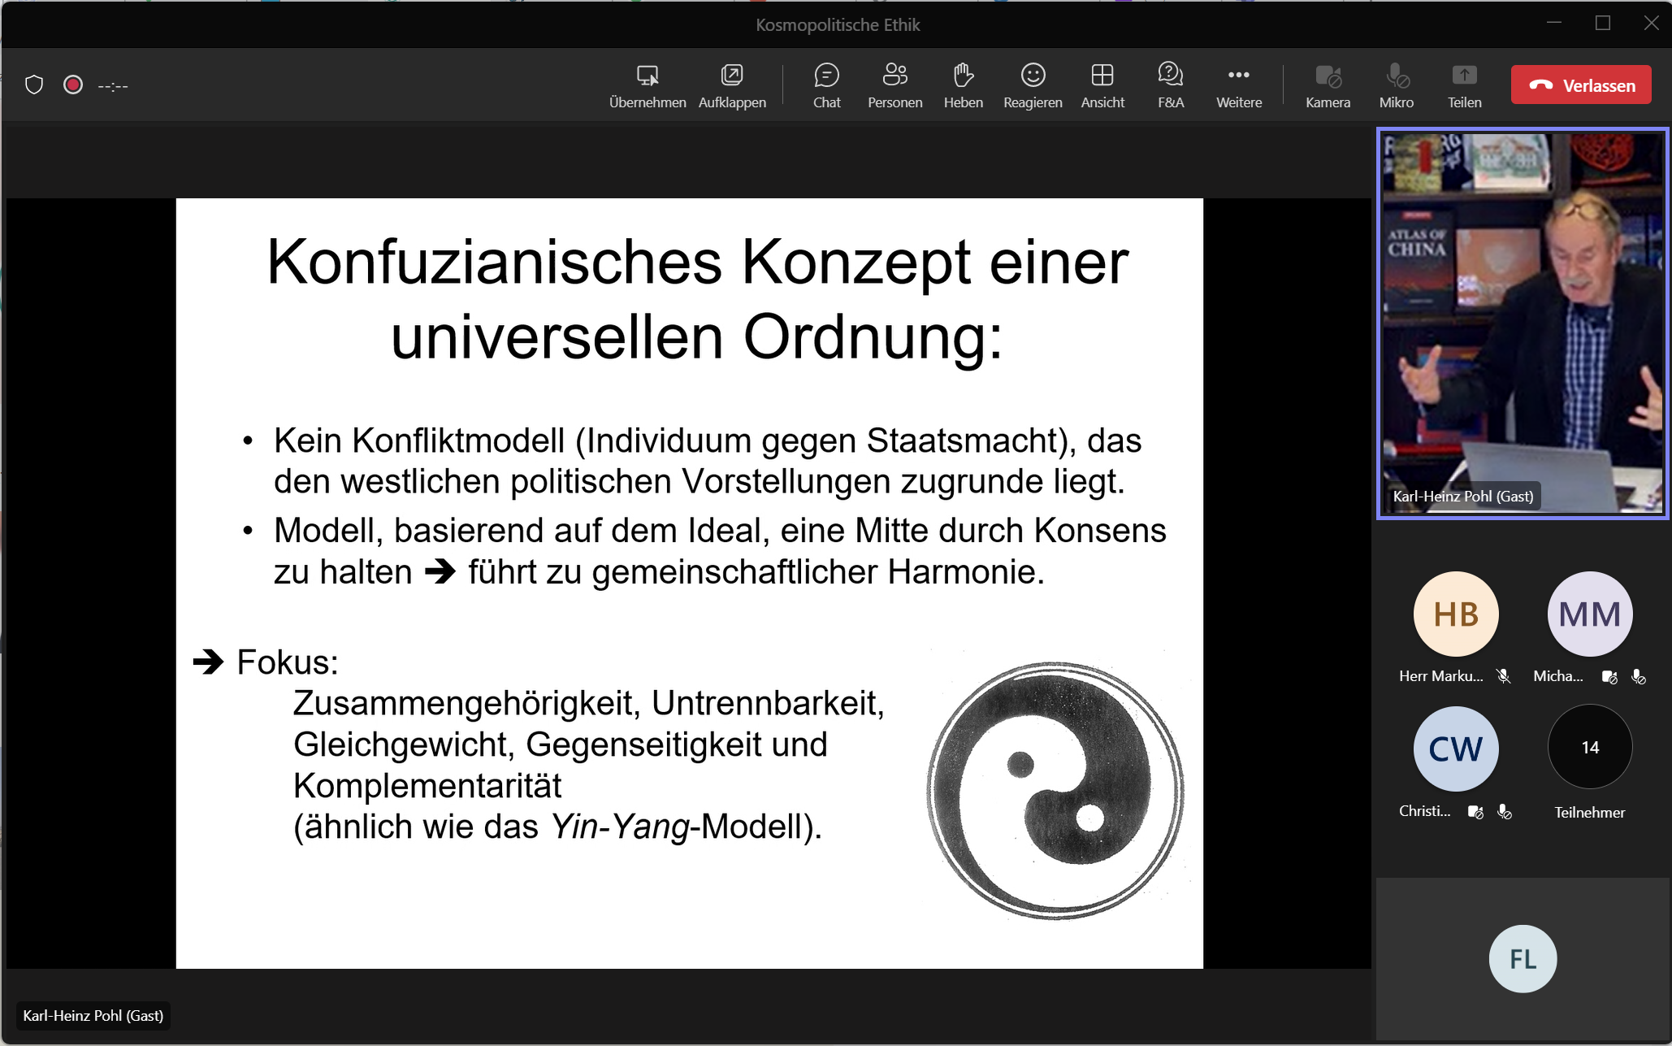Open the Teilen share tray
Viewport: 1672px width, 1046px height.
coord(1464,85)
